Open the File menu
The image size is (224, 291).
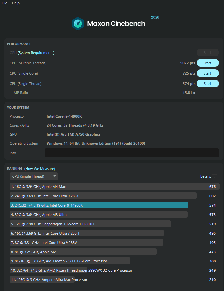click(x=4, y=3)
